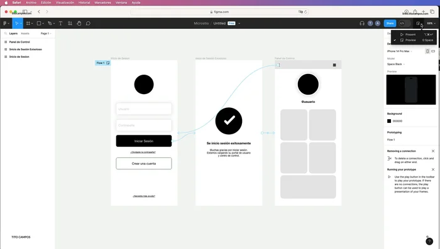Go back with Safari back arrow

click(x=39, y=12)
